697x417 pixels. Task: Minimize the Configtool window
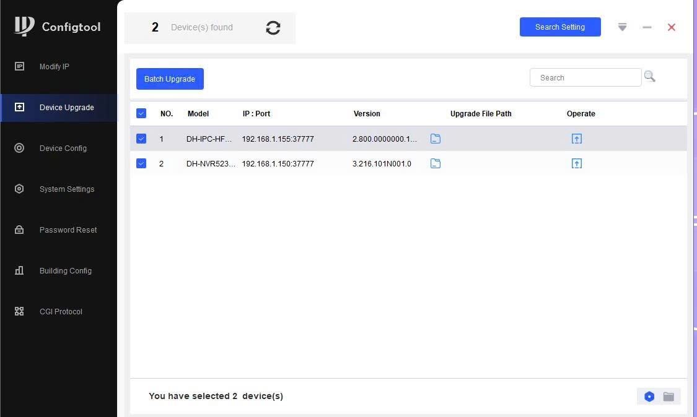point(647,27)
